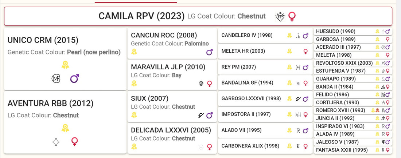This screenshot has height=158, width=401.
Task: Click the female symbol under AVENTURA RBB
Action: pos(75,141)
